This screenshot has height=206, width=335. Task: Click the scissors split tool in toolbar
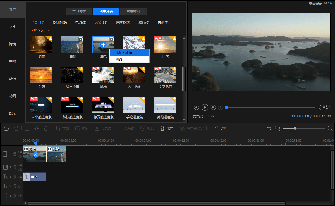click(x=36, y=128)
